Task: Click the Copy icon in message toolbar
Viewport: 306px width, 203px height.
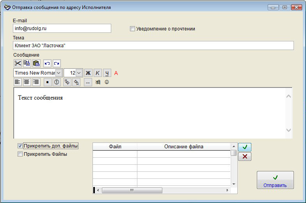Action: tap(27, 63)
